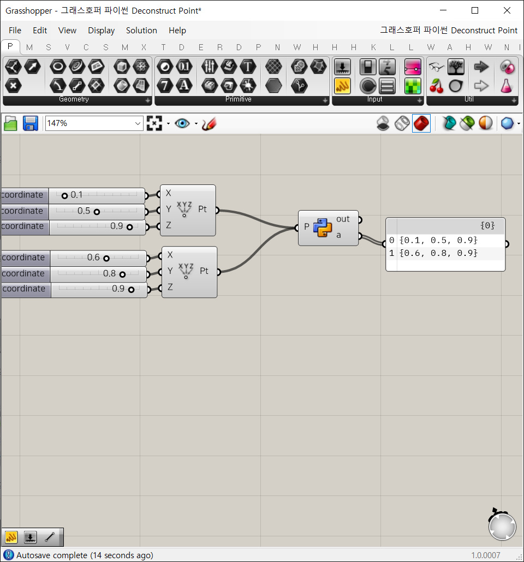Select the Cherry Picker cherries icon
The image size is (524, 562).
click(x=436, y=86)
